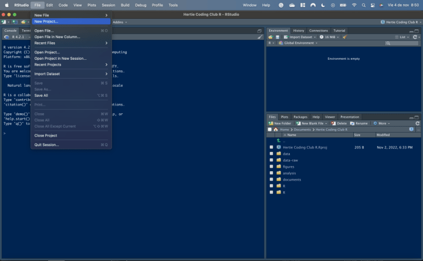Image resolution: width=423 pixels, height=261 pixels.
Task: Click the load workspace icon in Environment
Action: click(x=270, y=37)
